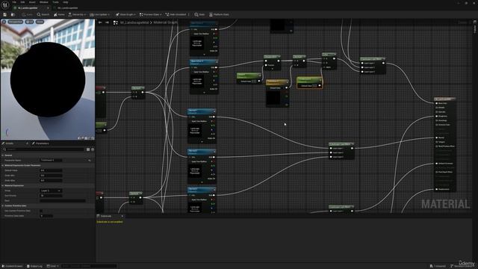The image size is (478, 269).
Task: Click the Stats toolbar button
Action: [x=199, y=14]
